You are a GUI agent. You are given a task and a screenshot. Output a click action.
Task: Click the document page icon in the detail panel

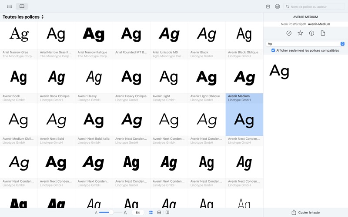(323, 33)
